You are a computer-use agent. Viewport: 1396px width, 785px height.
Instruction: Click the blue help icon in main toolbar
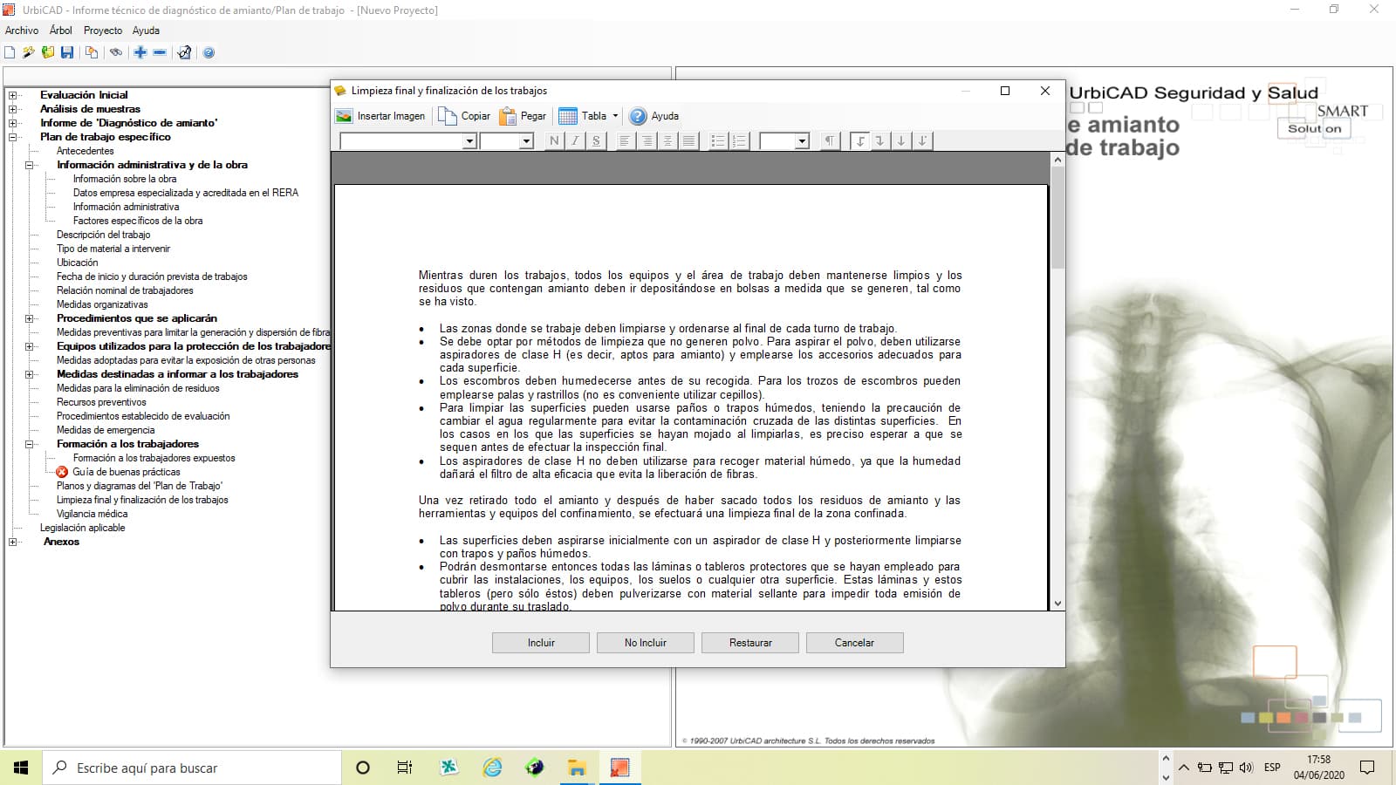[209, 52]
